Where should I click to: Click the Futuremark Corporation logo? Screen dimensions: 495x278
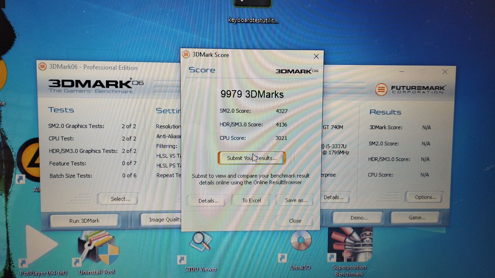tap(410, 89)
